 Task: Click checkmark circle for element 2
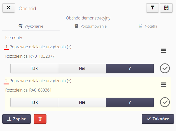[x=165, y=102]
